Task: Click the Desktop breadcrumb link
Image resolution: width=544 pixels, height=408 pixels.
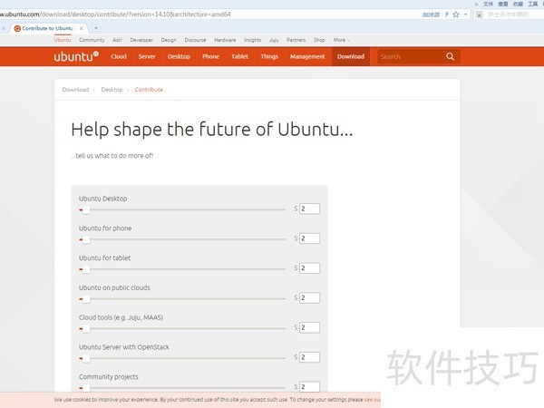Action: pyautogui.click(x=112, y=90)
